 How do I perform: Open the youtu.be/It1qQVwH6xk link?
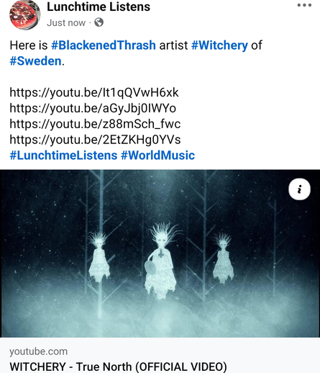[x=94, y=92]
